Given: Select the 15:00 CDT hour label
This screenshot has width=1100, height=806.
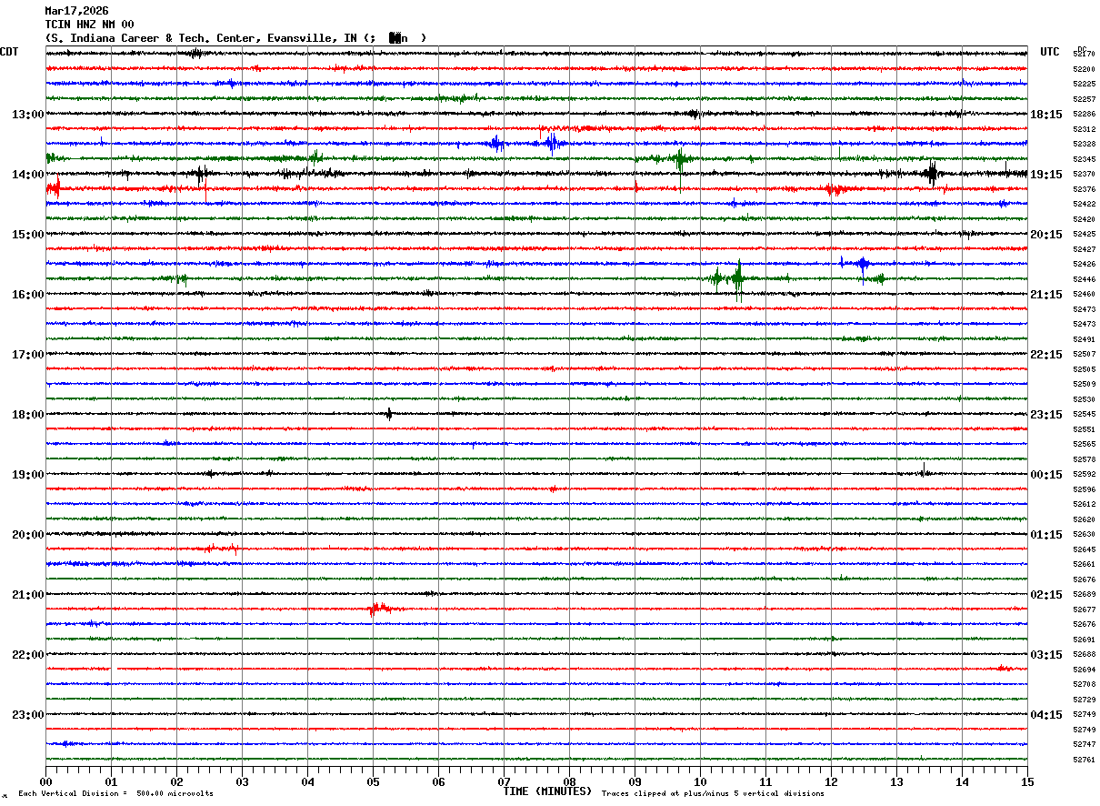Looking at the screenshot, I should [27, 235].
